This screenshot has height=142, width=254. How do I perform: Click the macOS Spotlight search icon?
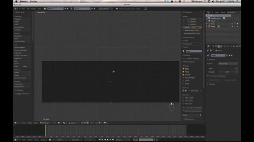237,2
